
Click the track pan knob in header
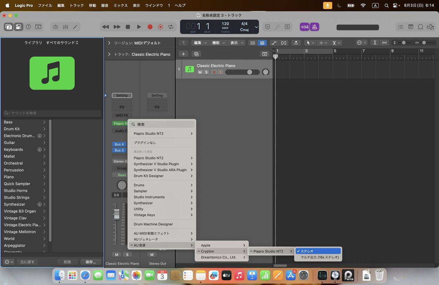[266, 72]
